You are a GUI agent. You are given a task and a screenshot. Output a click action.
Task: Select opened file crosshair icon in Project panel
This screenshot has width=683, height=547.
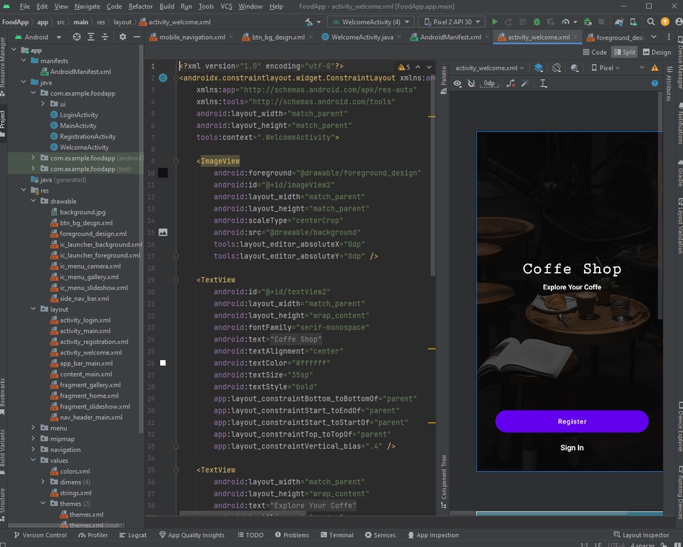[x=76, y=37]
